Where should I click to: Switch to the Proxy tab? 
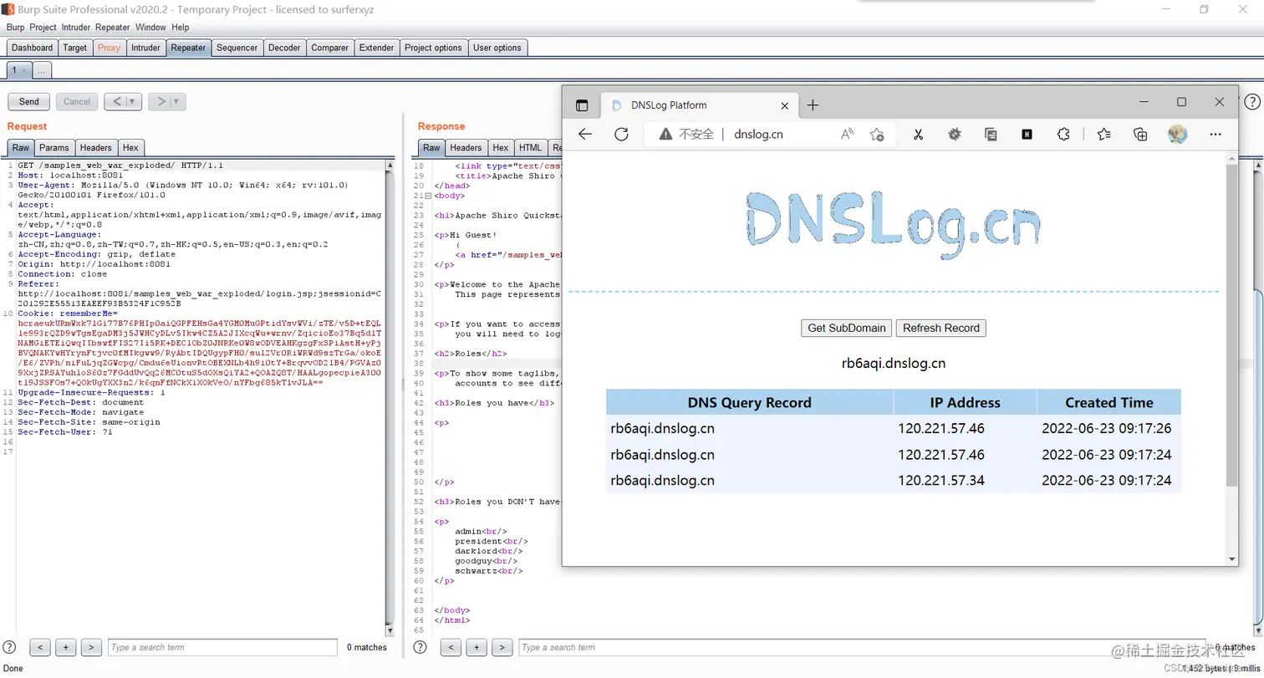point(109,48)
